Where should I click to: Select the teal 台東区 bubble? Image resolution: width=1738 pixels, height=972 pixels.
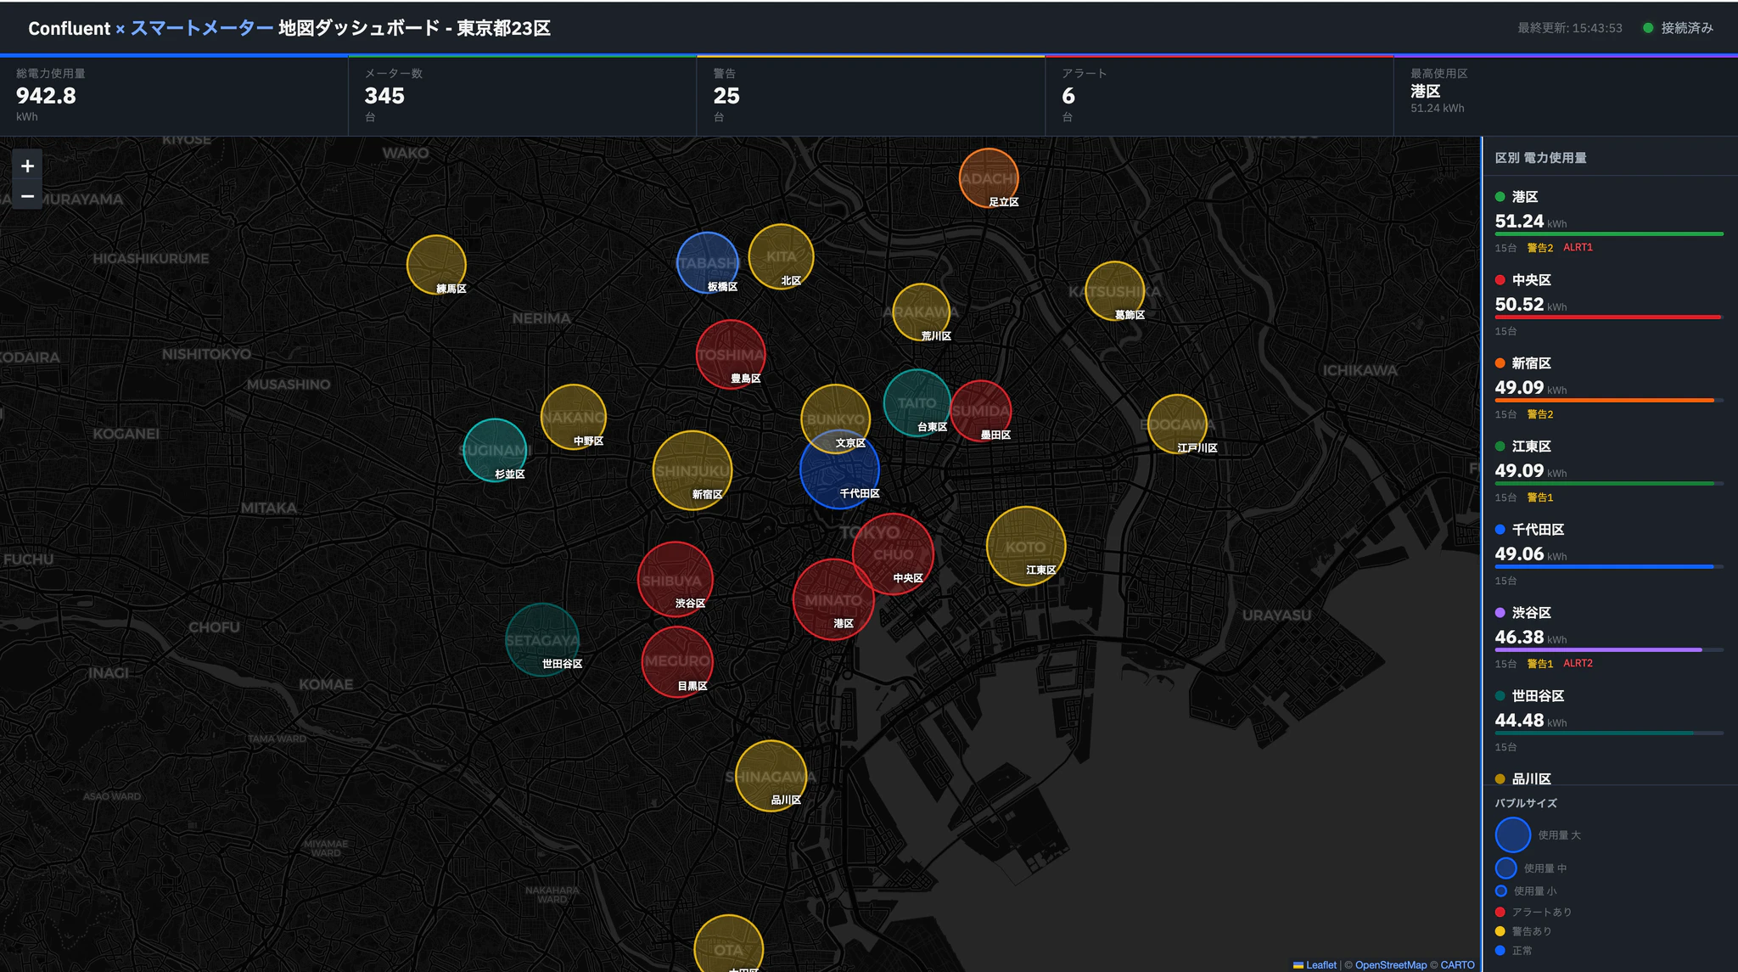(917, 403)
